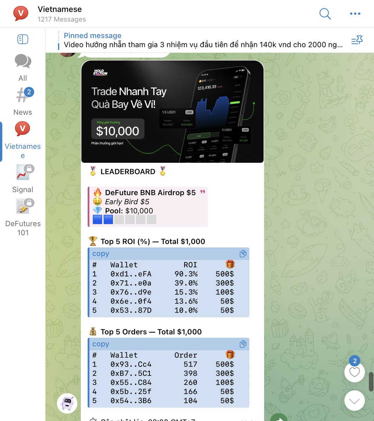The height and width of the screenshot is (421, 374).
Task: Click the Early Bird $5 line
Action: click(x=127, y=202)
